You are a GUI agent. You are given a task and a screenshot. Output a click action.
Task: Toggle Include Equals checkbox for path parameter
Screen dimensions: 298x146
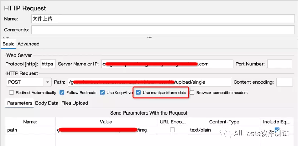point(277,130)
